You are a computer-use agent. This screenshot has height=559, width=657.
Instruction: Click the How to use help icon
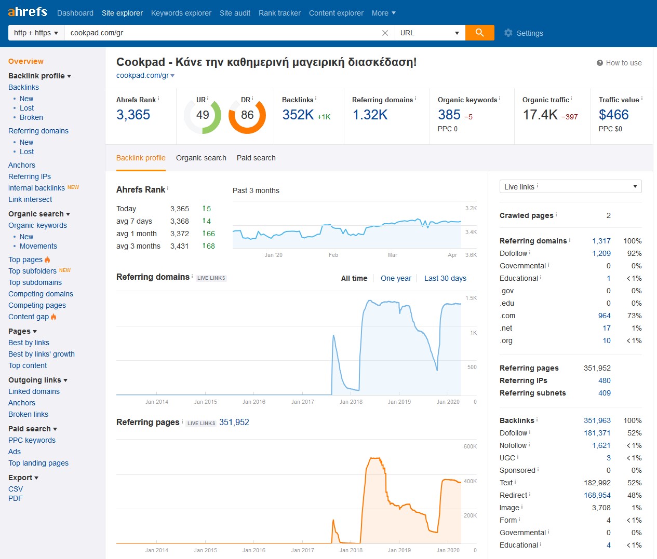(600, 63)
